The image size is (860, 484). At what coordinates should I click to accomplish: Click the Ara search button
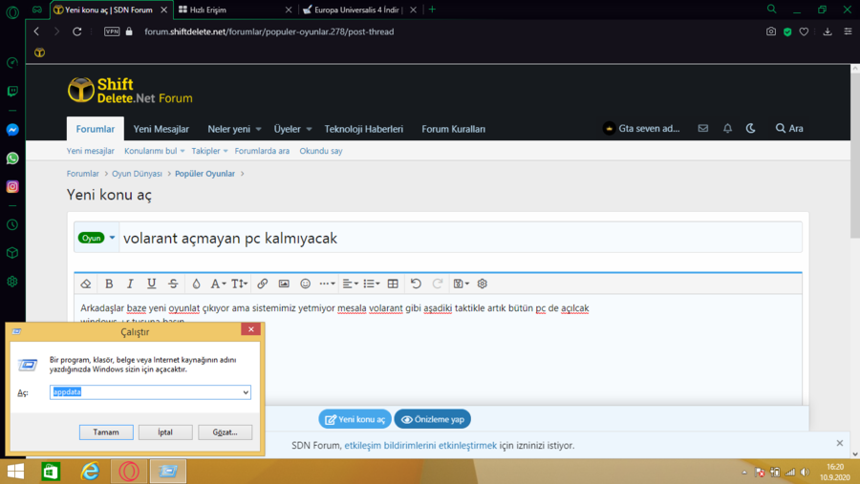(789, 128)
